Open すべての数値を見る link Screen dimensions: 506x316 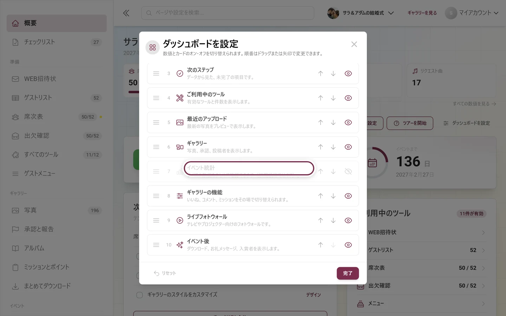[474, 104]
